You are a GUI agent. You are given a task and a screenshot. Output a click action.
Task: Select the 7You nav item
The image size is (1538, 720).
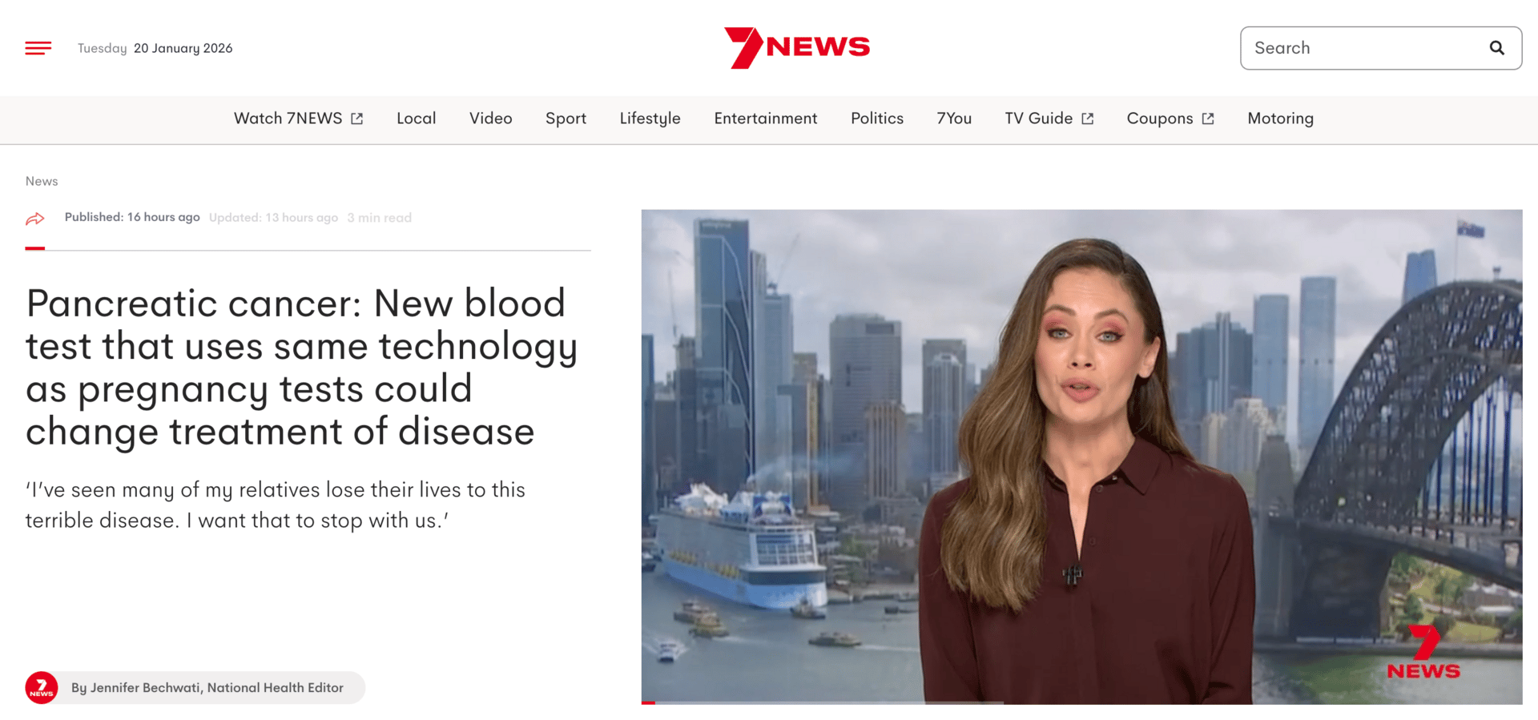coord(954,119)
